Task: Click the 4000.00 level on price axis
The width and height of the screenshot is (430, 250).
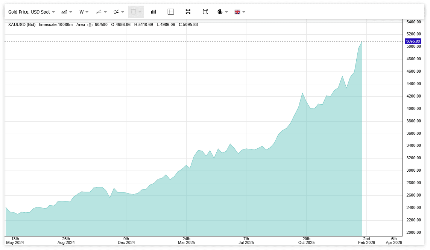Action: (413, 108)
